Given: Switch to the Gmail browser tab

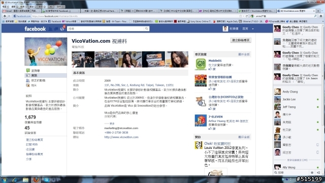Looking at the screenshot, I should pyautogui.click(x=21, y=11).
